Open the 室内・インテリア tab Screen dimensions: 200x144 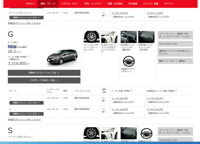click(93, 4)
